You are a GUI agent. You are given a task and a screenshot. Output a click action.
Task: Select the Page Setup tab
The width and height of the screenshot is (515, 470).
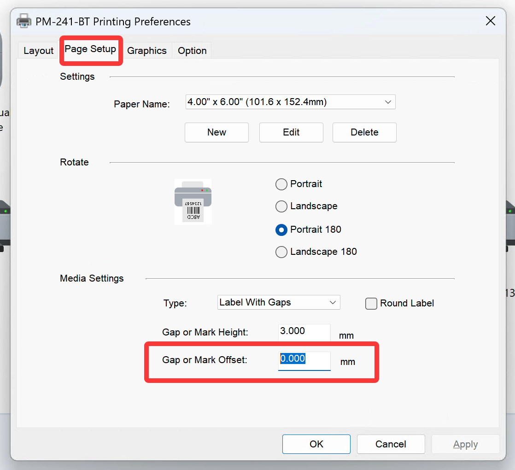pyautogui.click(x=90, y=49)
